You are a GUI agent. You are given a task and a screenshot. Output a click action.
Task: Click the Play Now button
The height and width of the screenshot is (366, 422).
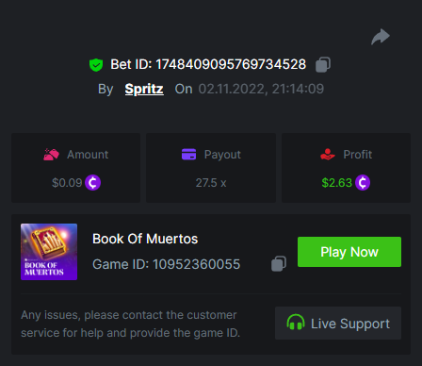point(349,252)
